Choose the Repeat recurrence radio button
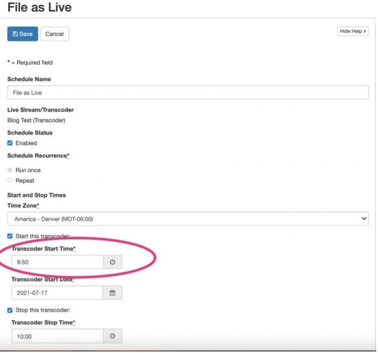 coord(10,180)
